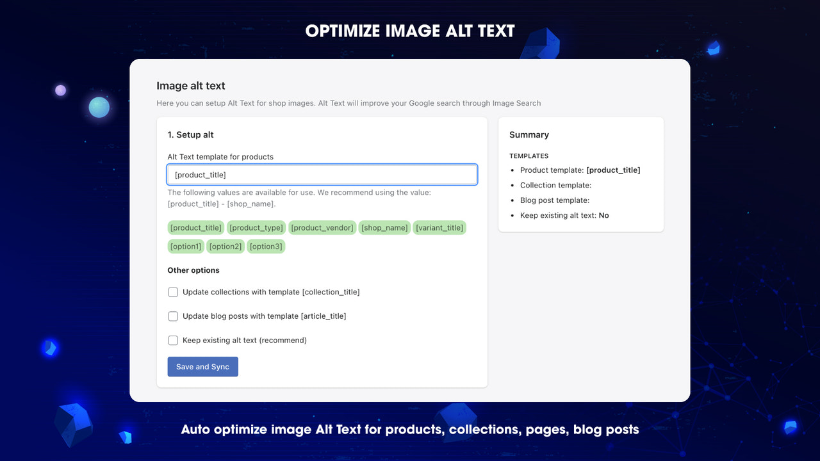Enable keeping existing alt text
Screen dimensions: 820x461
[x=173, y=340]
